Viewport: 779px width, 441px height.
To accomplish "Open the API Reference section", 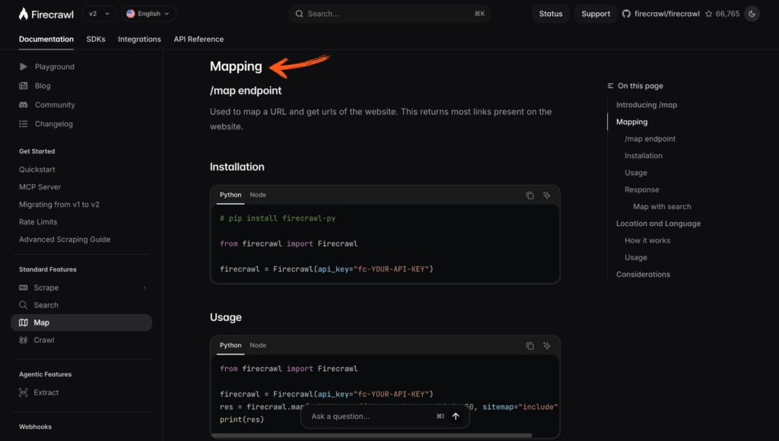I will click(197, 39).
